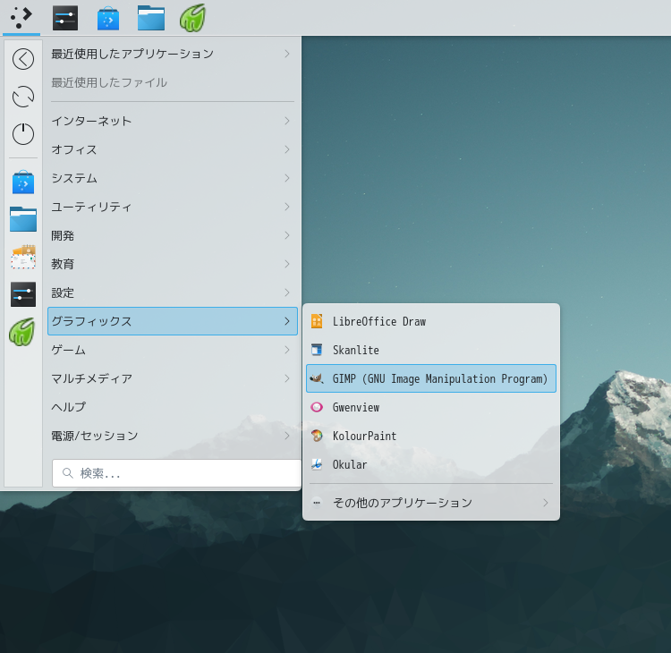Click chevron beside ユーティリティ

[x=287, y=207]
